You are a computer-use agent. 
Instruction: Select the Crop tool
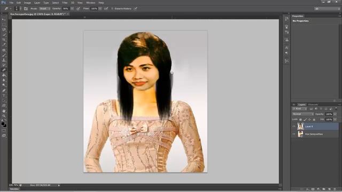(4, 40)
